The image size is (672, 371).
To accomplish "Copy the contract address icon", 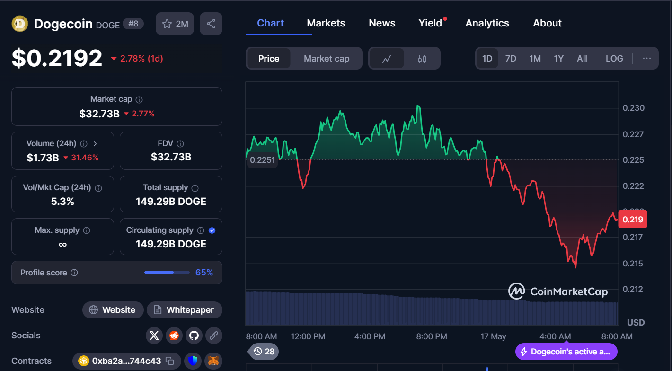I will (170, 361).
